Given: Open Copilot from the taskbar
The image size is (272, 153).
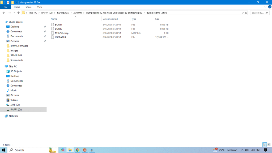Looking at the screenshot, I should point(63,150).
